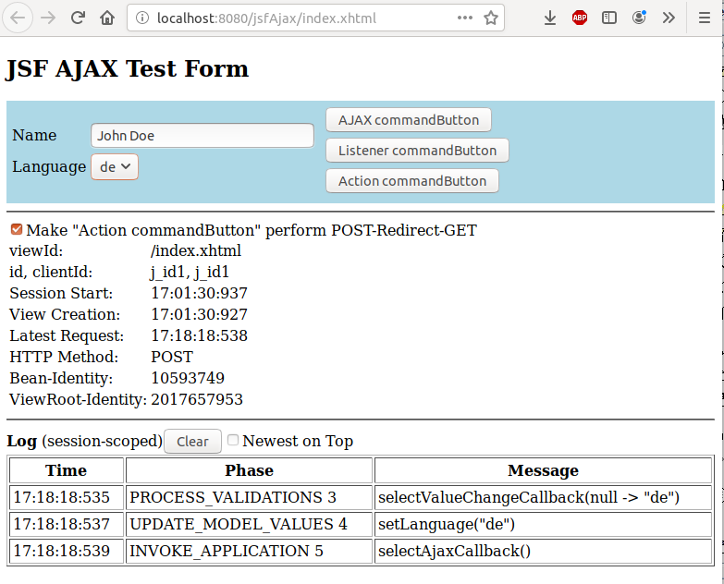Click the Name field containing John Doe
This screenshot has height=584, width=724.
click(202, 136)
